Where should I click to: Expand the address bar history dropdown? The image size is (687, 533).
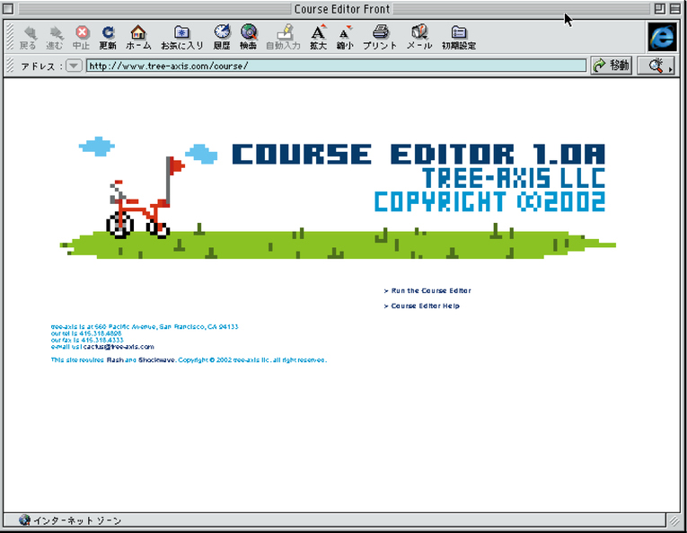click(74, 66)
